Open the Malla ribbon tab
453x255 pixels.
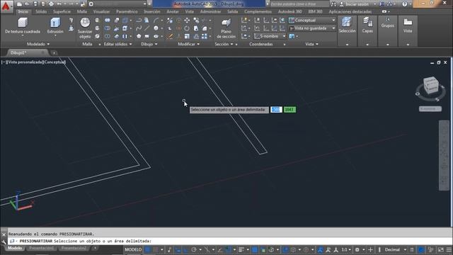point(82,11)
